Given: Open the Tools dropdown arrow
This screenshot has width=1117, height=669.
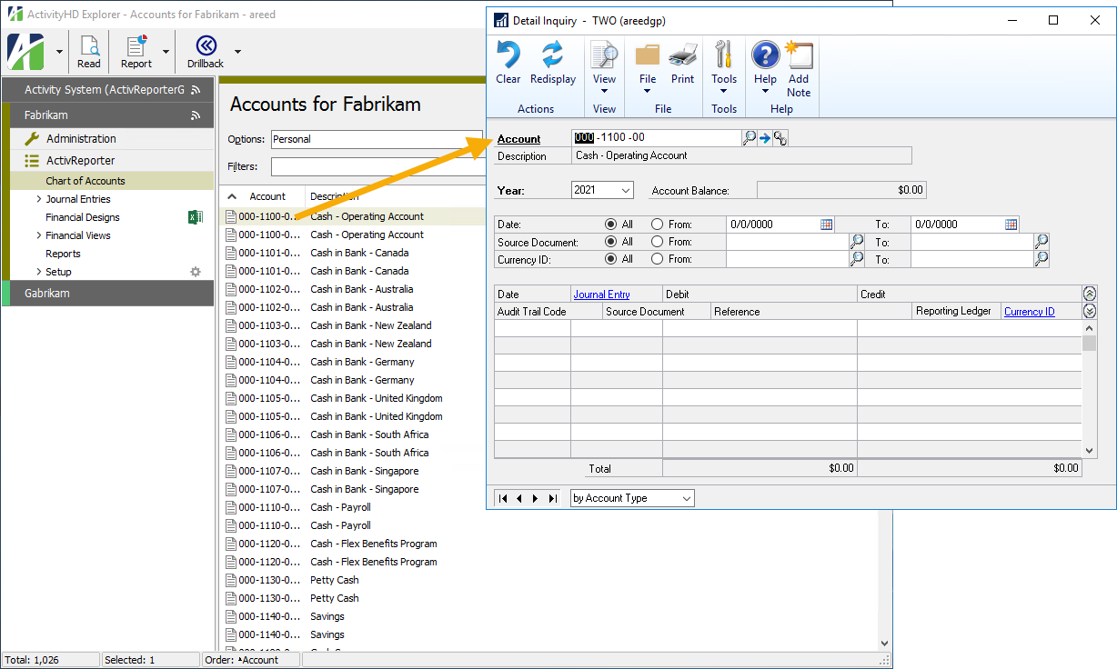Looking at the screenshot, I should click(724, 92).
